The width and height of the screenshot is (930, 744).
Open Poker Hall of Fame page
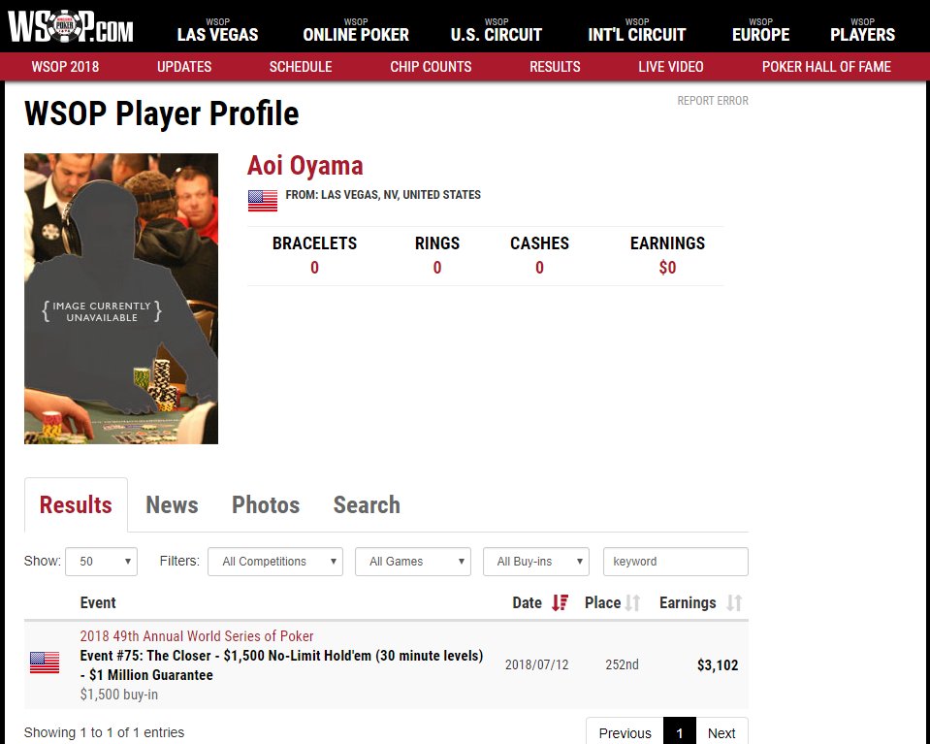click(x=827, y=67)
